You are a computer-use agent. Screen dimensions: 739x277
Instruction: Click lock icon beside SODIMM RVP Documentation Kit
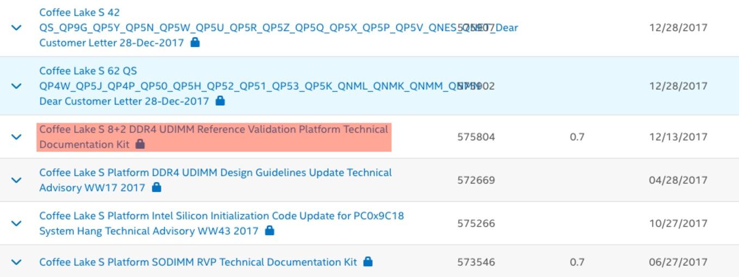(x=368, y=261)
